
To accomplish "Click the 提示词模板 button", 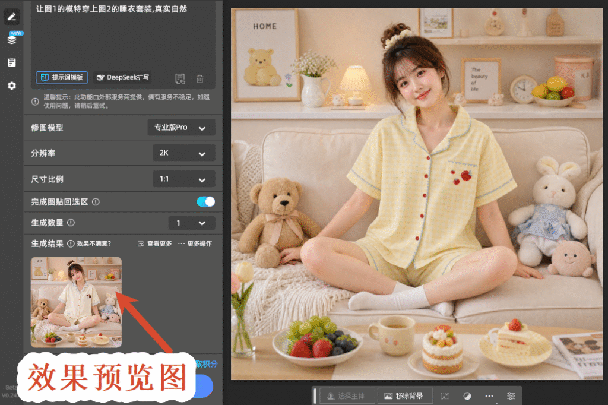I will pos(62,77).
